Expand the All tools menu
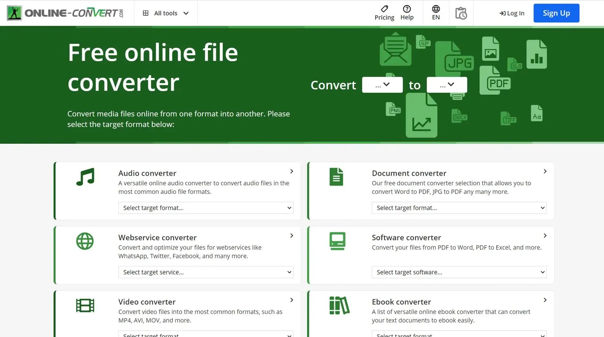This screenshot has width=604, height=337. click(x=166, y=13)
